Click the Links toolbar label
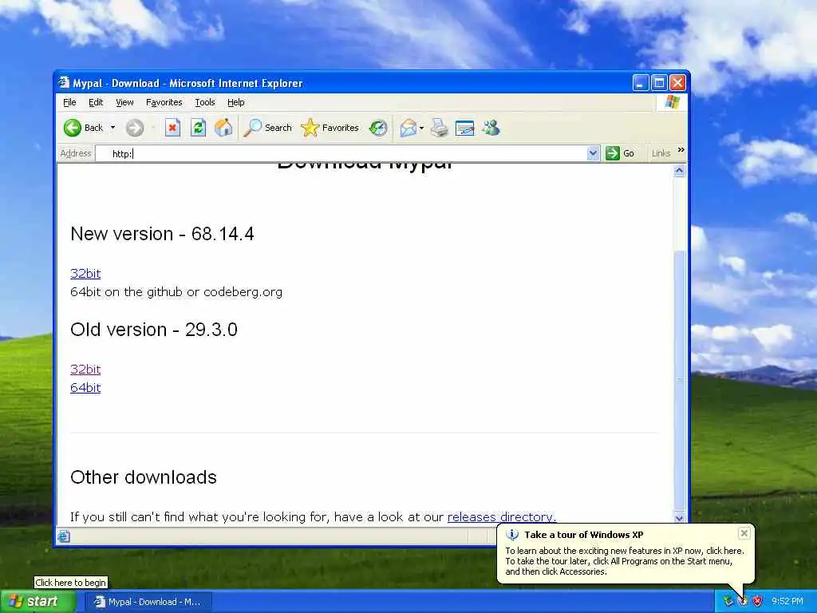The height and width of the screenshot is (613, 817). pos(661,153)
